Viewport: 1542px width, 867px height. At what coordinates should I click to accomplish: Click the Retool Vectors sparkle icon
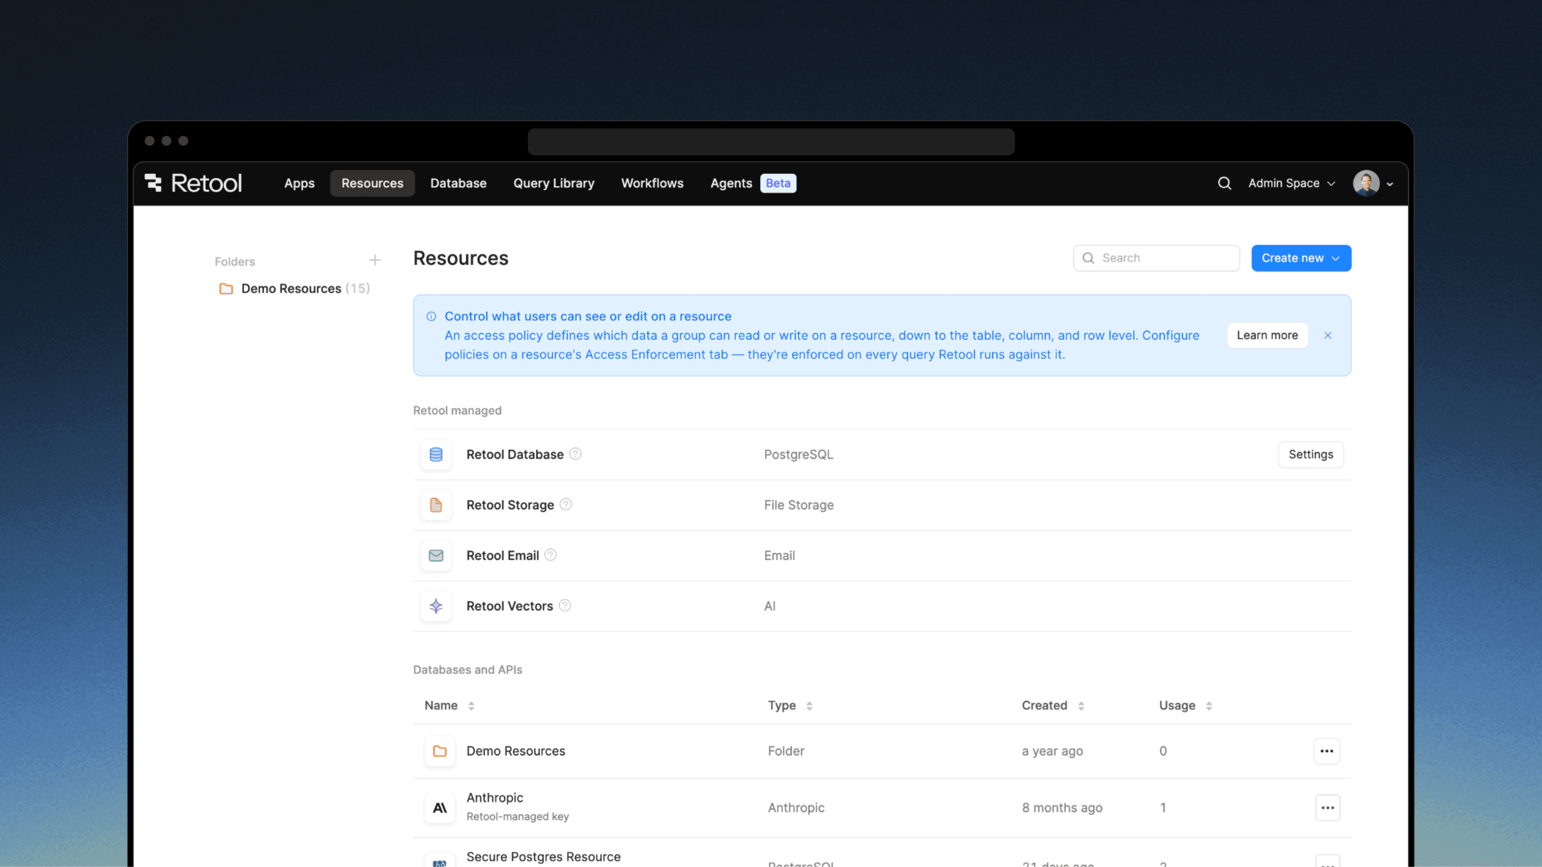[436, 606]
